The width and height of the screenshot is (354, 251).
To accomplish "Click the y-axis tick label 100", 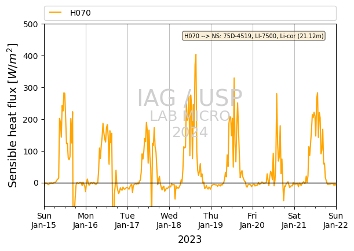I will (31, 152).
